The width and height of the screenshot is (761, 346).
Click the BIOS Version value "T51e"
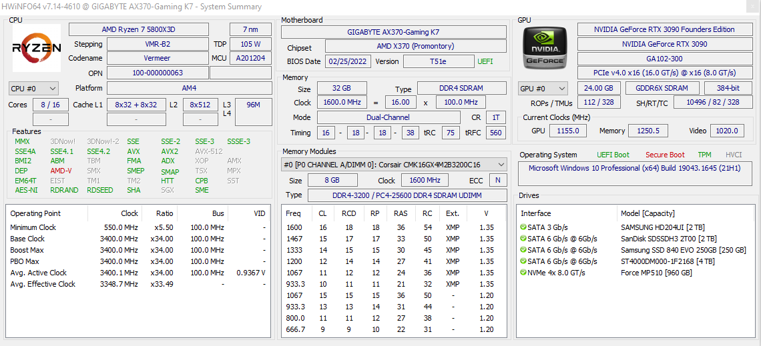pos(439,61)
